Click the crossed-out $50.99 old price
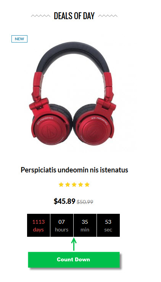Viewport: 161px width, 282px height. pyautogui.click(x=85, y=202)
